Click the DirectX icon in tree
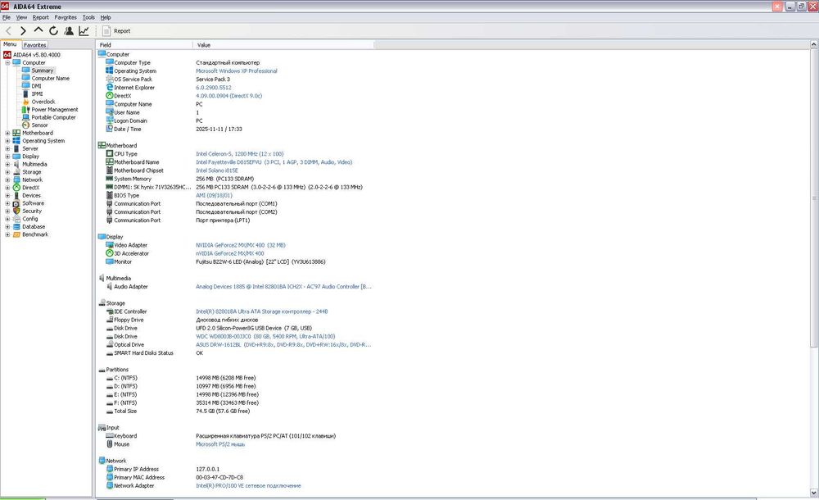The height and width of the screenshot is (500, 819). [16, 188]
